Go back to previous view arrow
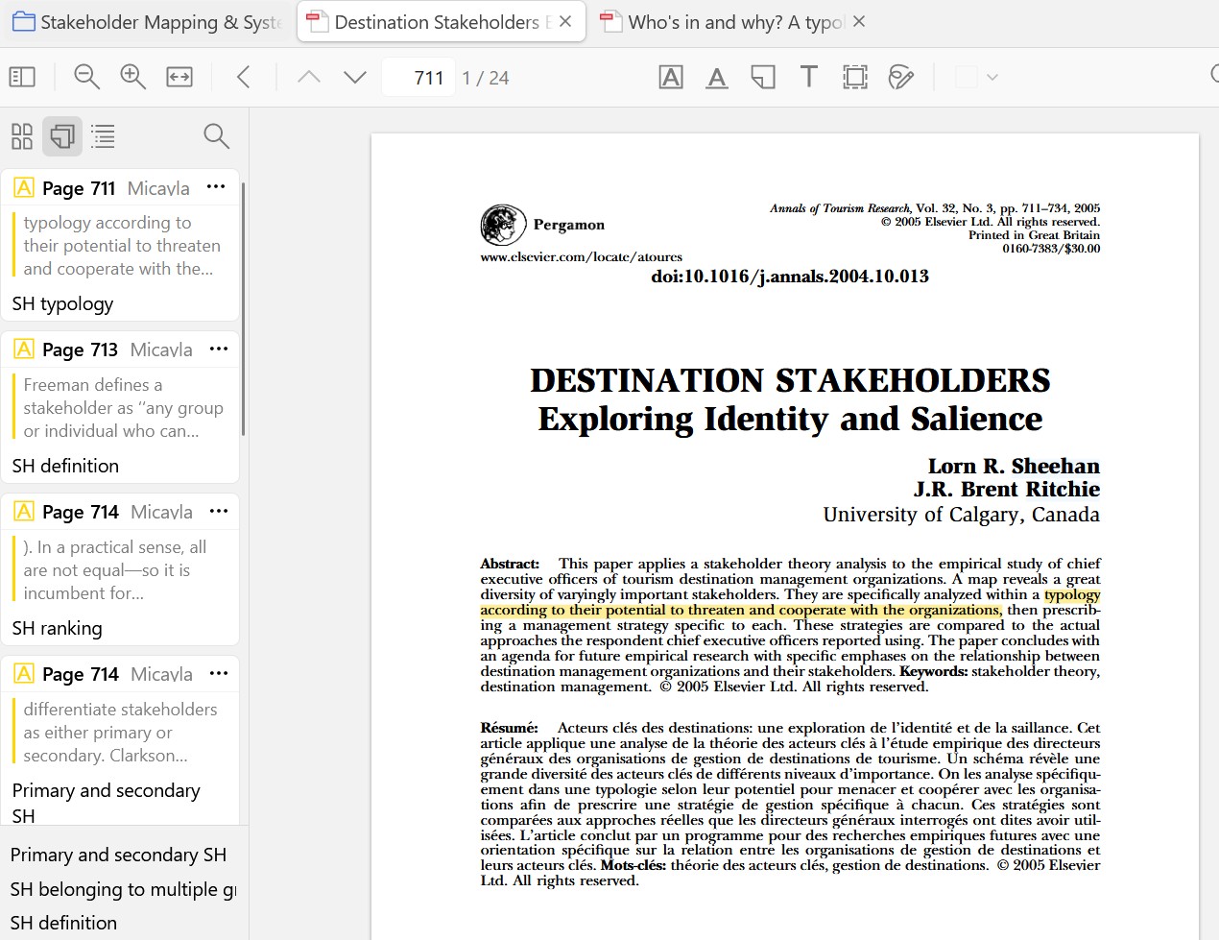Image resolution: width=1219 pixels, height=940 pixels. coord(244,78)
